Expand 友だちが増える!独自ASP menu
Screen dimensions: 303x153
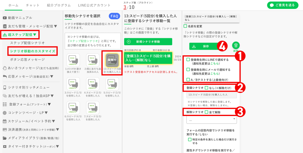[x=52, y=96]
